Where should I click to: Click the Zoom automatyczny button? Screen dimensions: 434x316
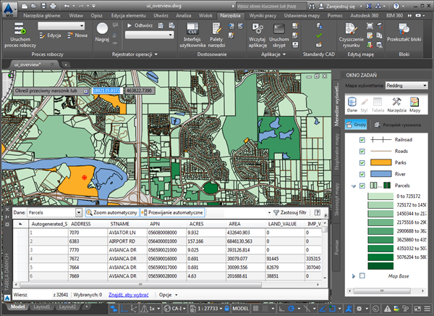click(x=112, y=213)
